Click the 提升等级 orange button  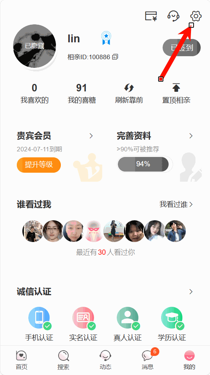click(x=39, y=165)
